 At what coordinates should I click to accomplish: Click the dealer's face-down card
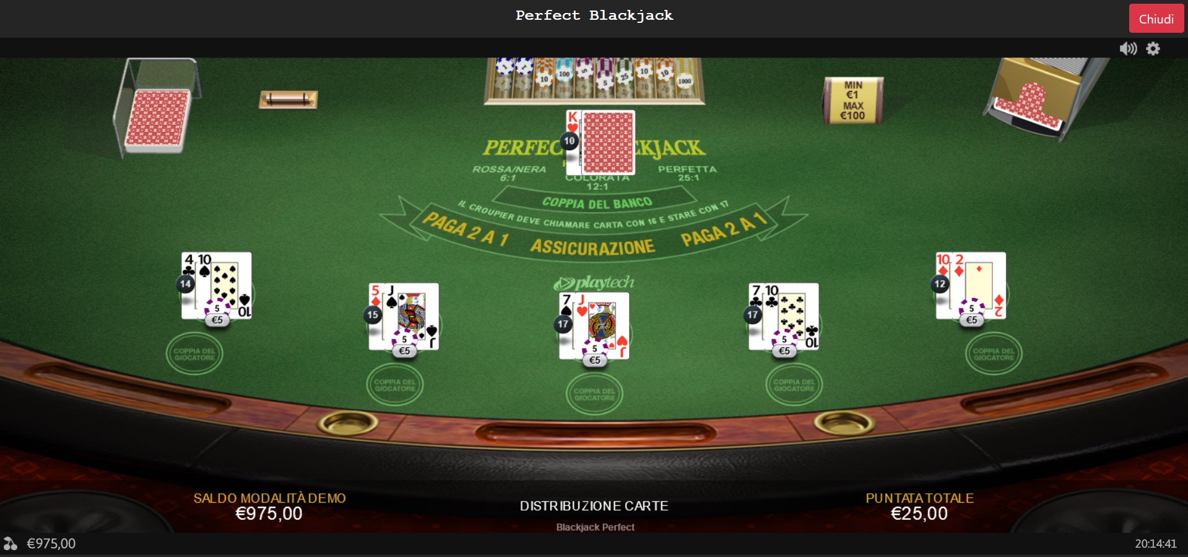click(609, 143)
